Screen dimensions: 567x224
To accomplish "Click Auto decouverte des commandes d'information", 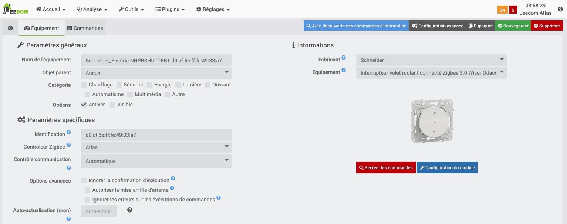I will pos(356,26).
